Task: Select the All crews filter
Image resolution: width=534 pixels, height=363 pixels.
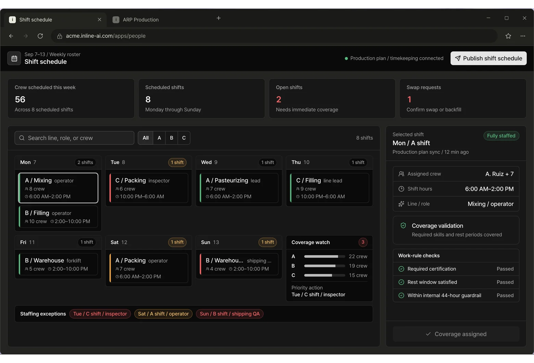Action: 145,138
